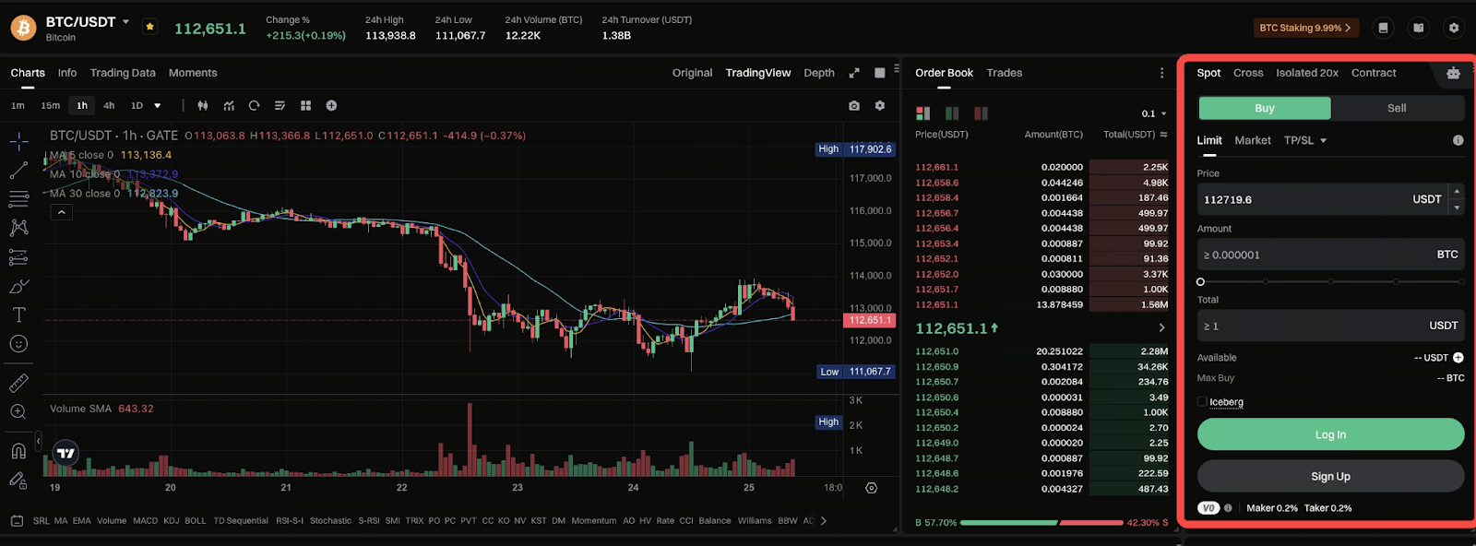Select the pattern drawing tool

pyautogui.click(x=18, y=228)
